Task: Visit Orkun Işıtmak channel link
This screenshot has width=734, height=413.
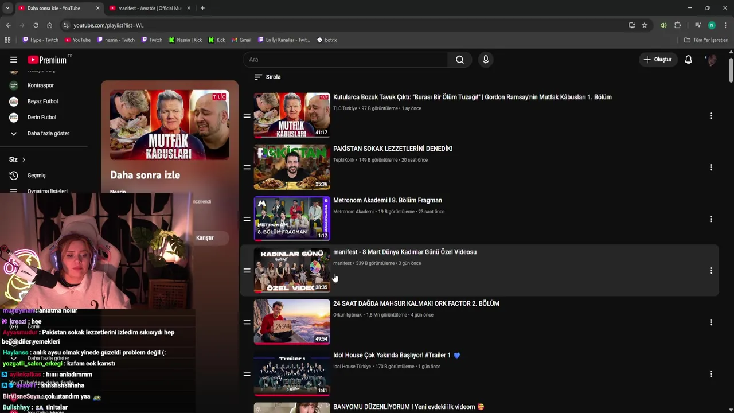Action: [348, 315]
